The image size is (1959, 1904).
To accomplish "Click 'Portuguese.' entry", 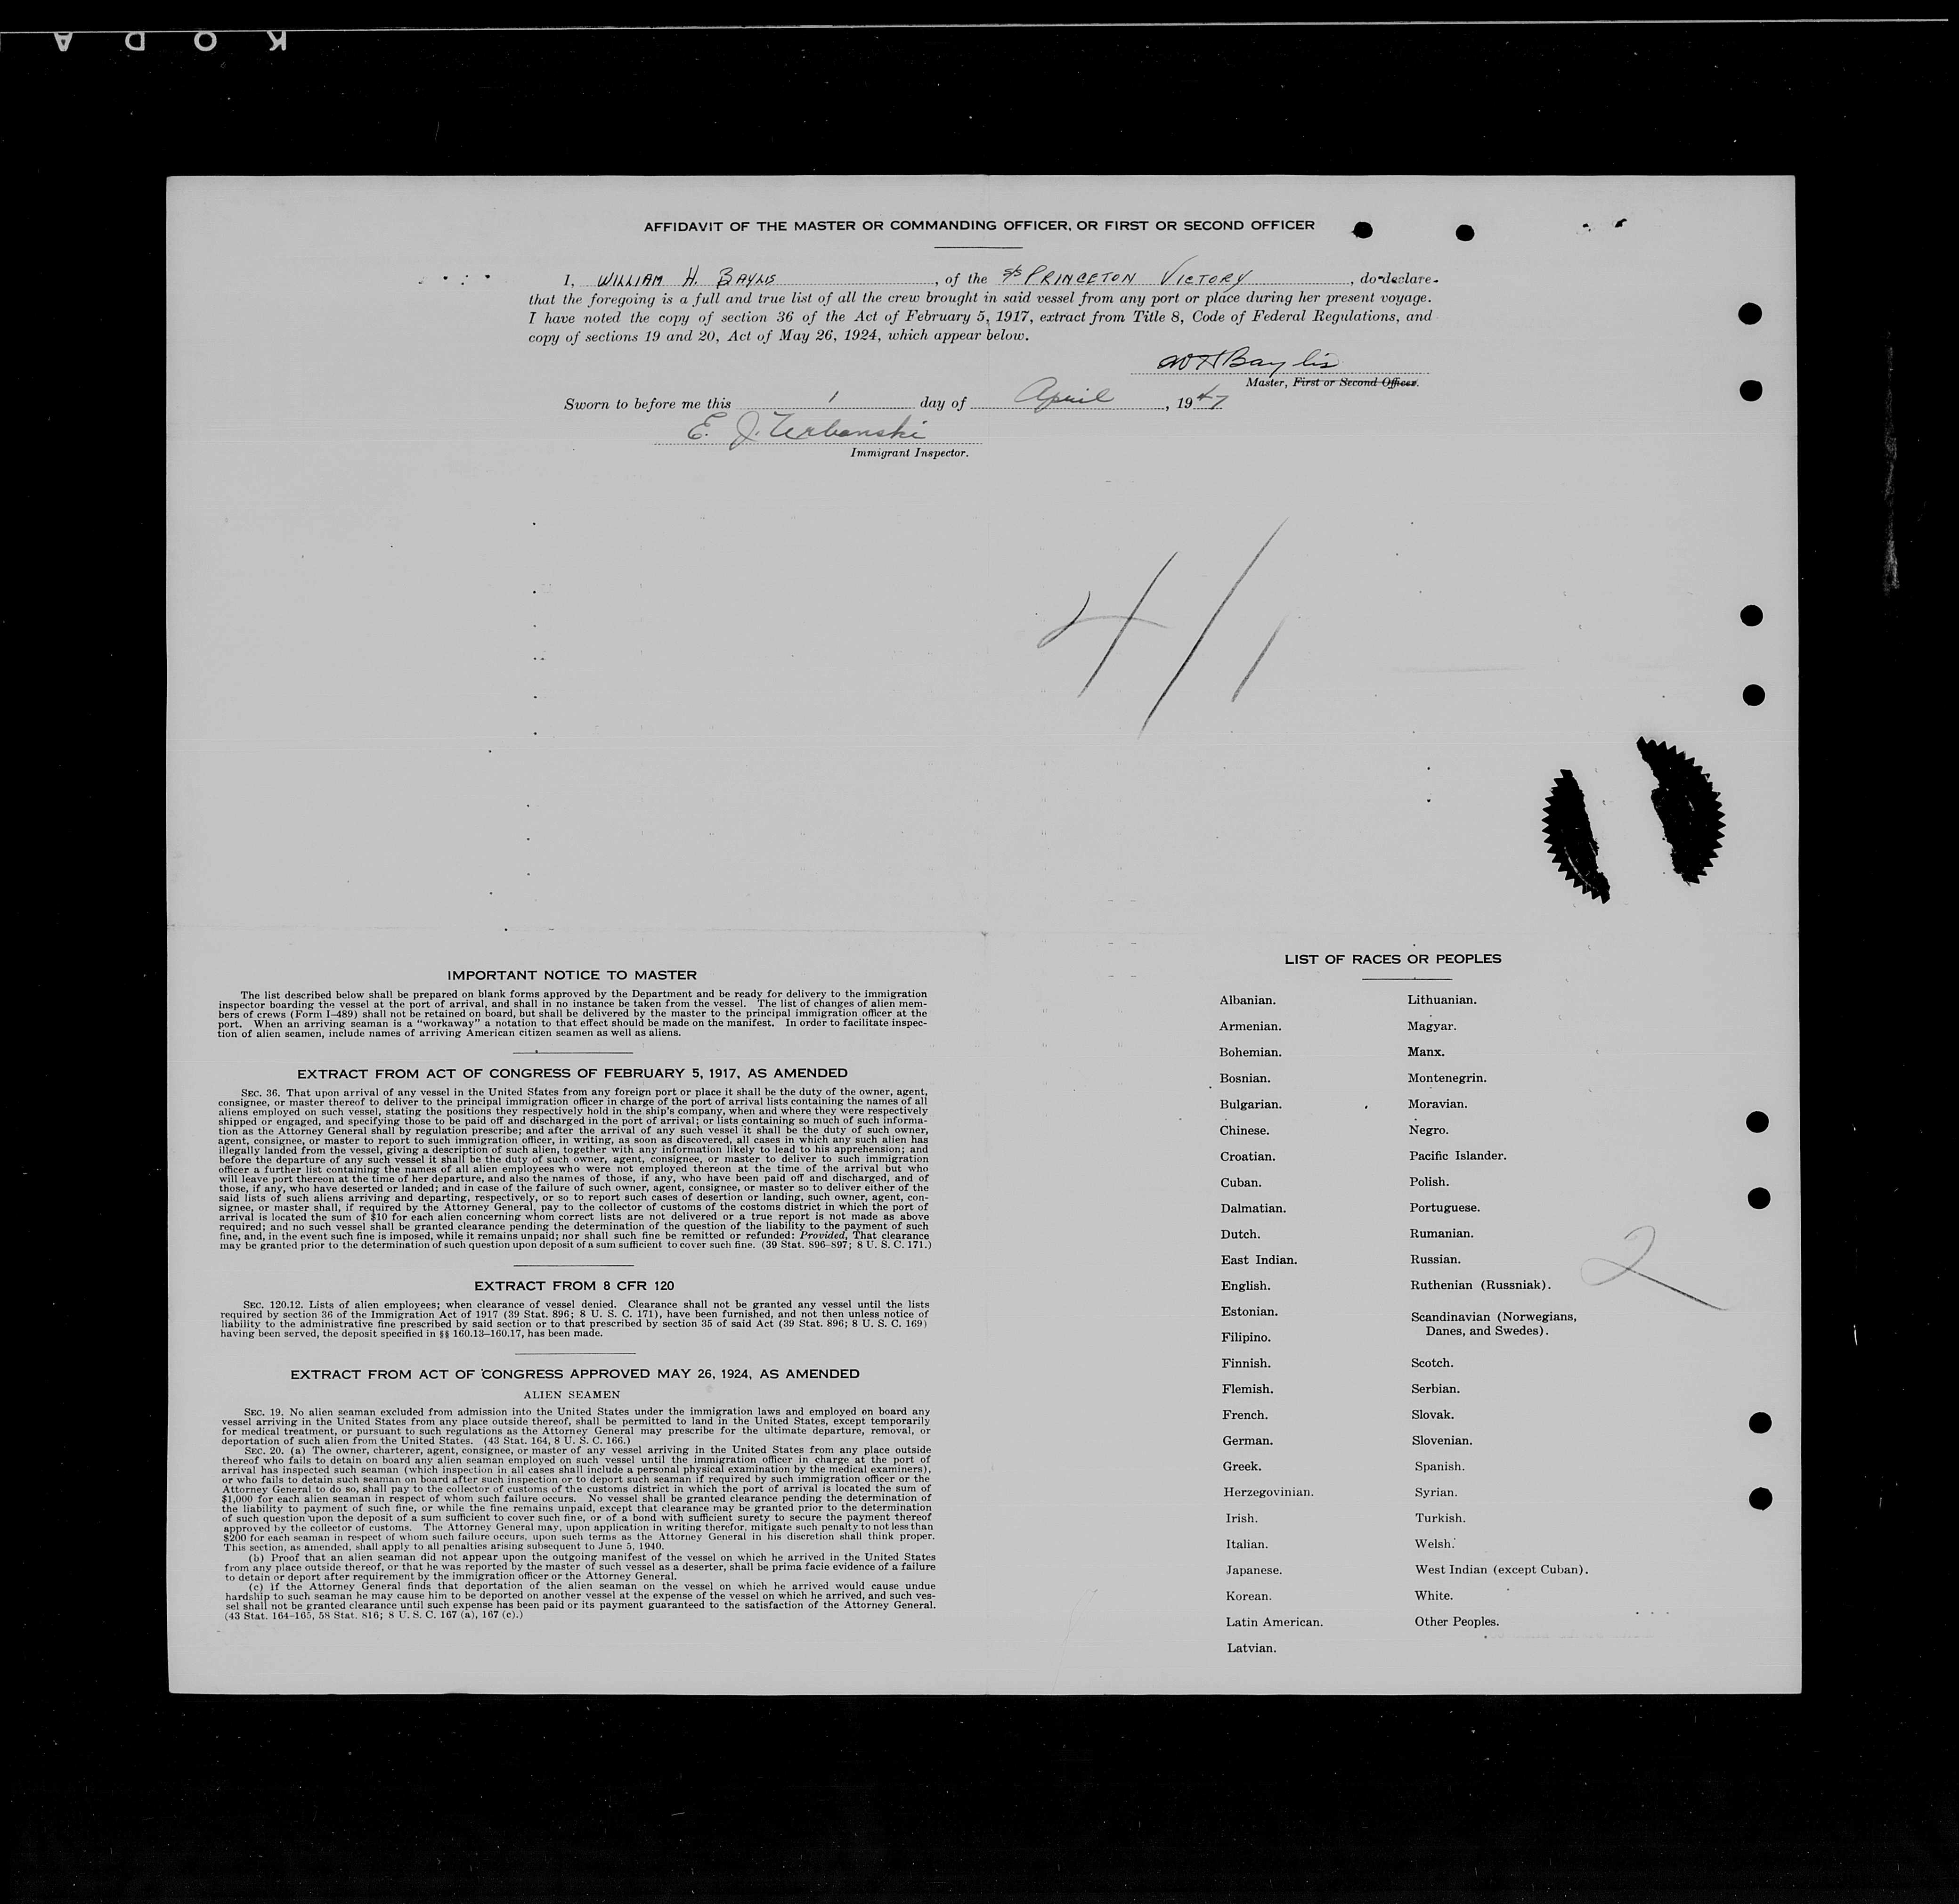I will tap(1444, 1208).
